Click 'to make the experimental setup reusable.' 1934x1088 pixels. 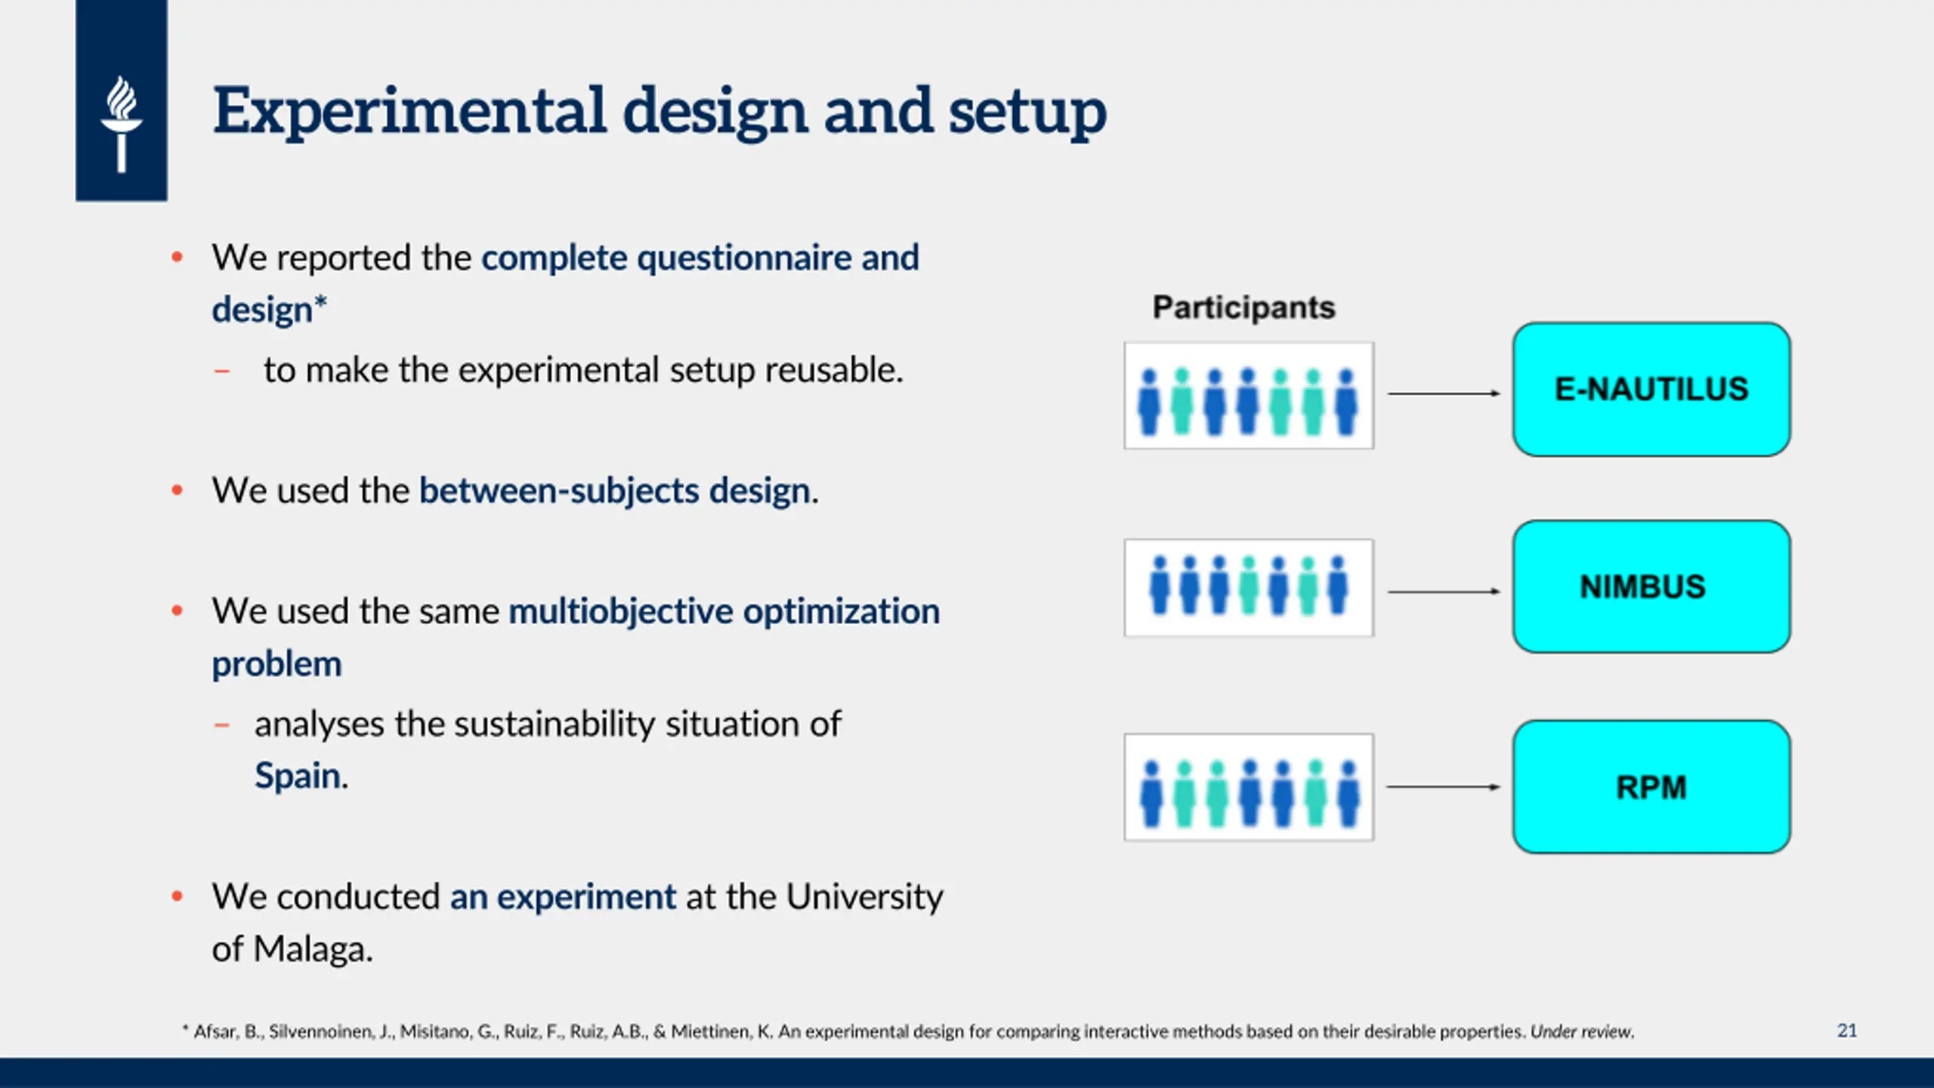pos(583,370)
